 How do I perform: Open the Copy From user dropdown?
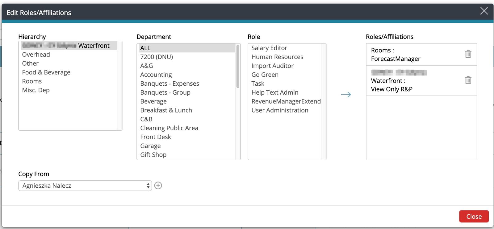(85, 186)
